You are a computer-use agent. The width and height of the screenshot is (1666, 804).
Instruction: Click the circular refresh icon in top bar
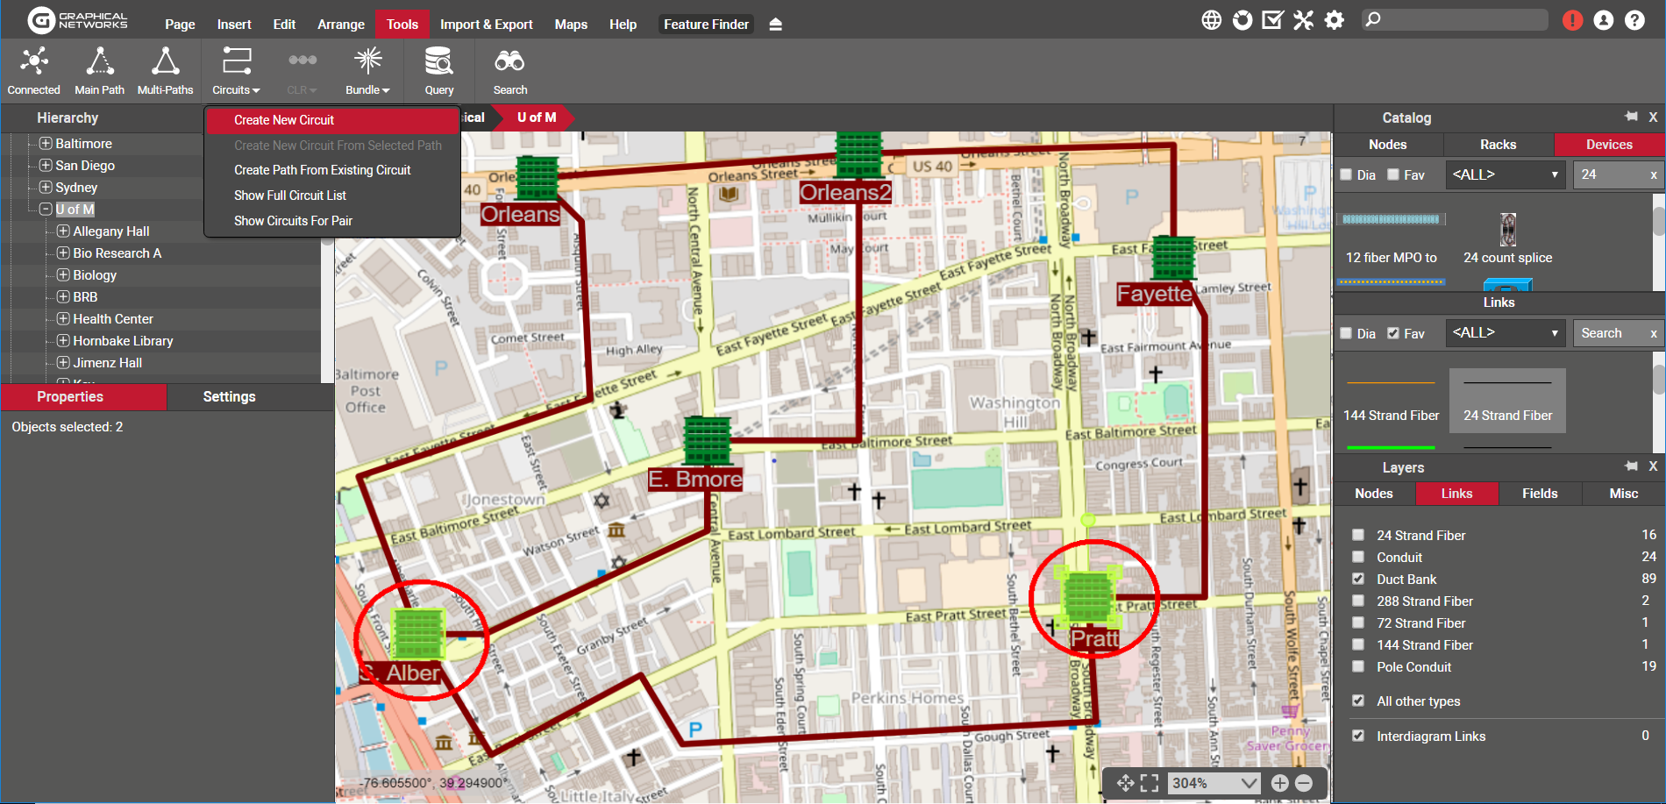point(1242,19)
